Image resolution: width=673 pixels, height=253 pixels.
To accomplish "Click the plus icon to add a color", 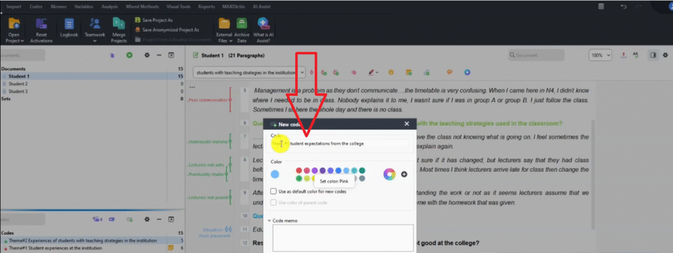I will 404,174.
